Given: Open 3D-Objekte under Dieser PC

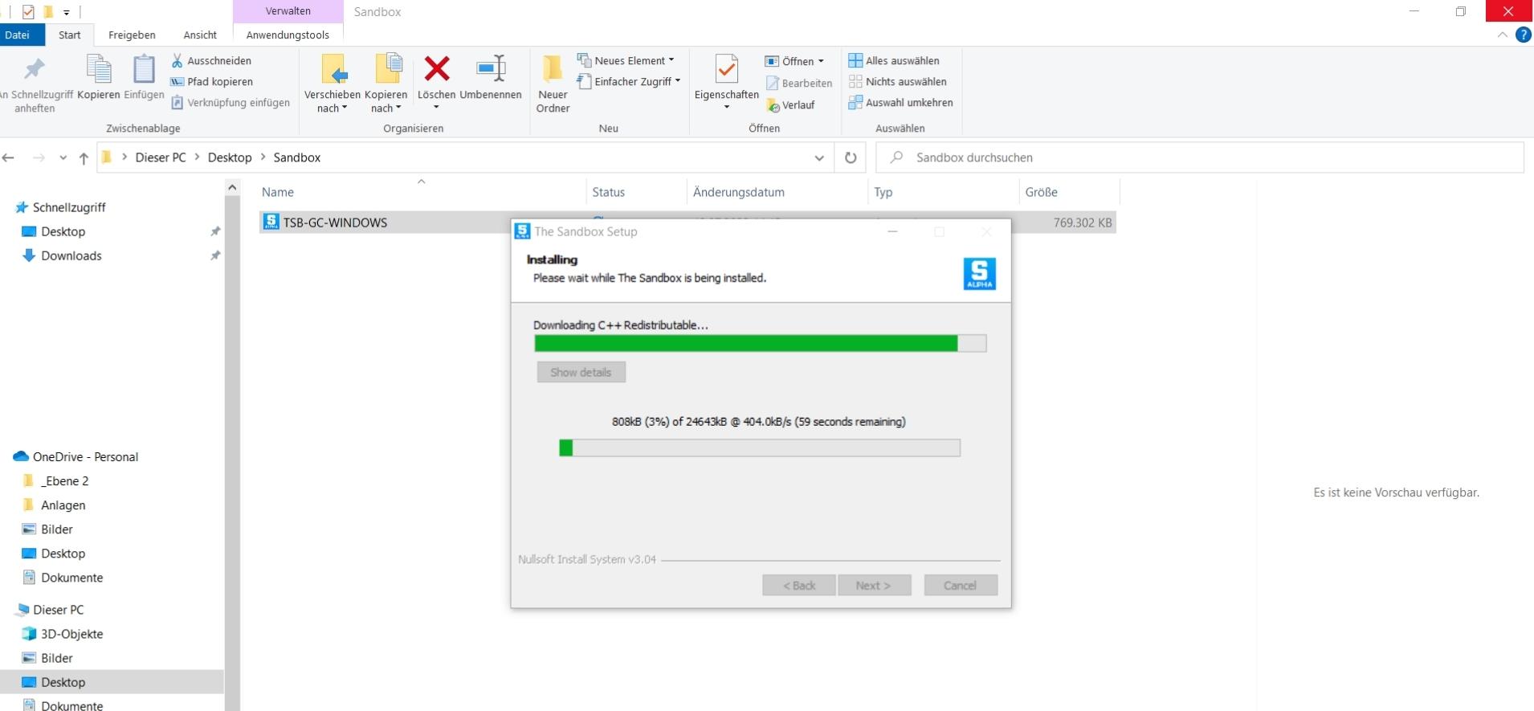Looking at the screenshot, I should (x=71, y=633).
